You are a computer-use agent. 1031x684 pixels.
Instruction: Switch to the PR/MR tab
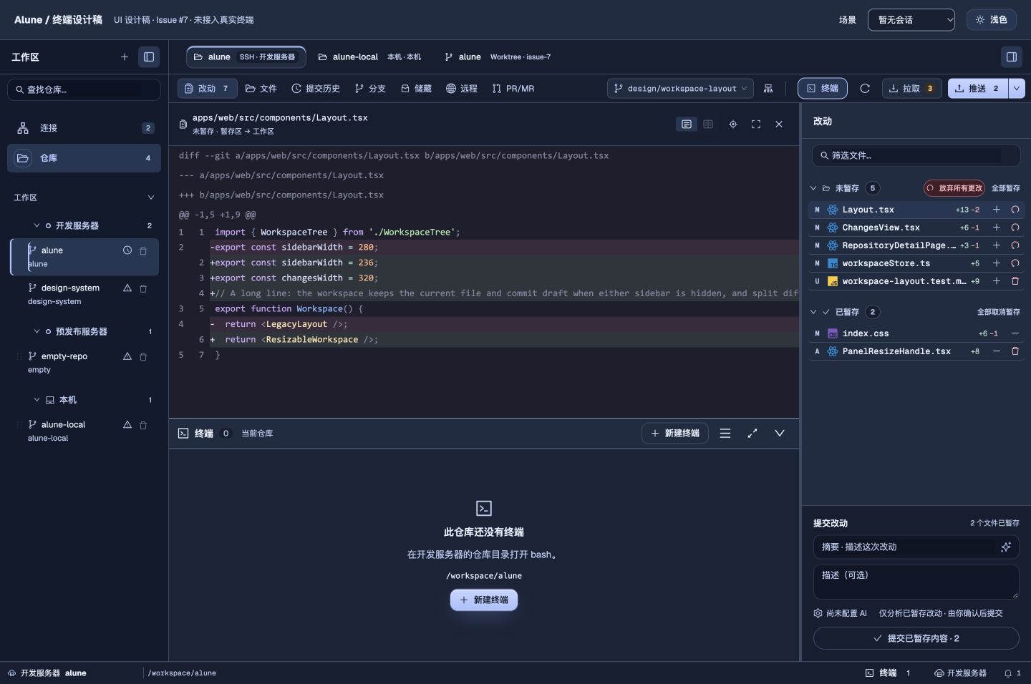[x=513, y=88]
